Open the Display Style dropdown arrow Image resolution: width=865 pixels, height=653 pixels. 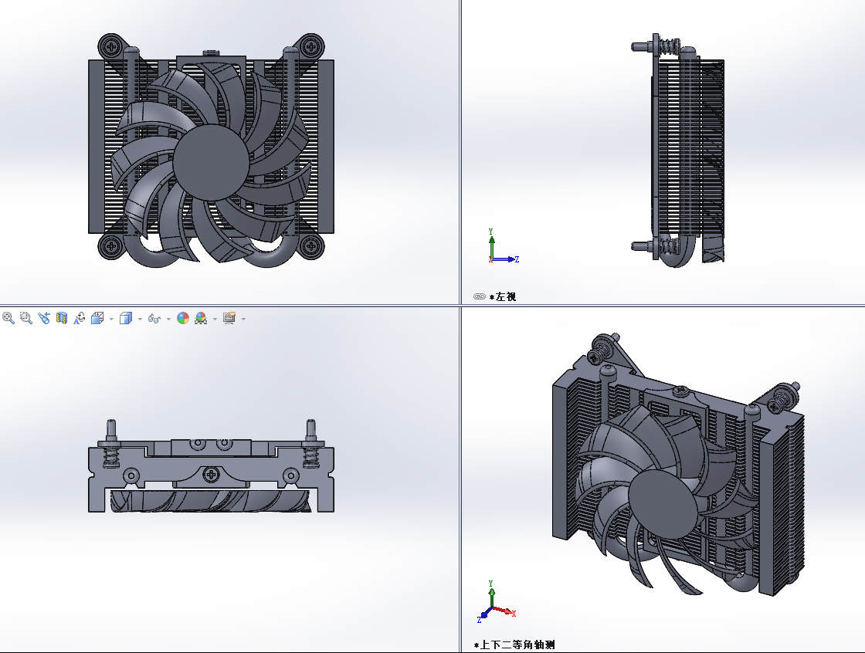140,319
